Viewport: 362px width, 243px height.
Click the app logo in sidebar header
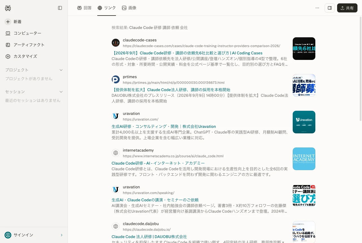click(8, 8)
